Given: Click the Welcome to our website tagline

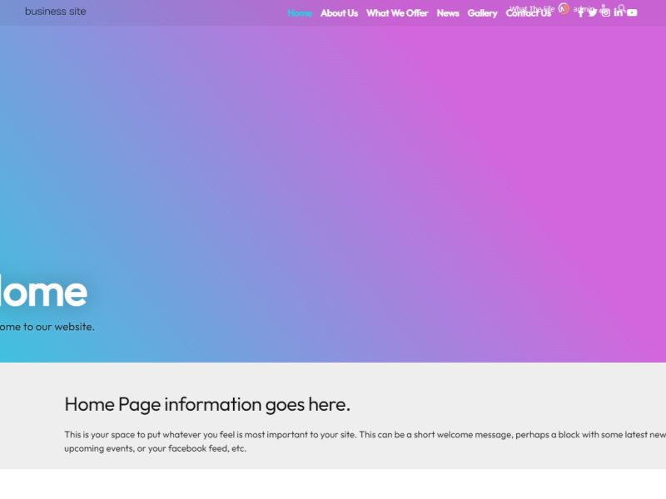Looking at the screenshot, I should click(47, 328).
